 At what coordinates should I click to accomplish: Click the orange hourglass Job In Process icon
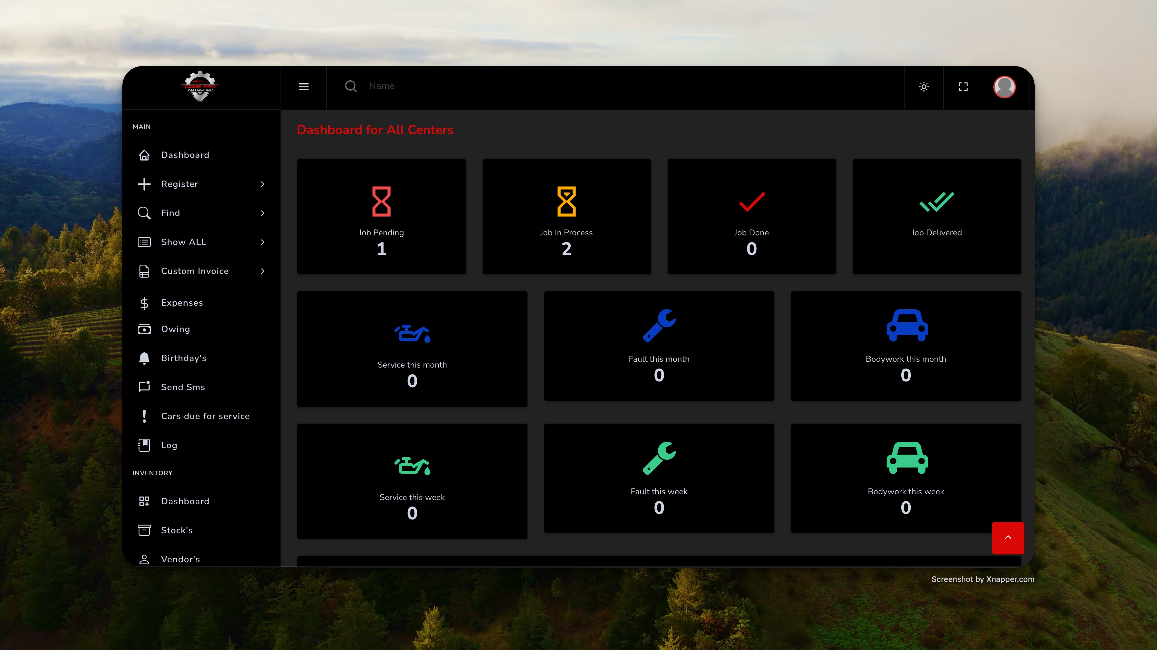click(566, 202)
